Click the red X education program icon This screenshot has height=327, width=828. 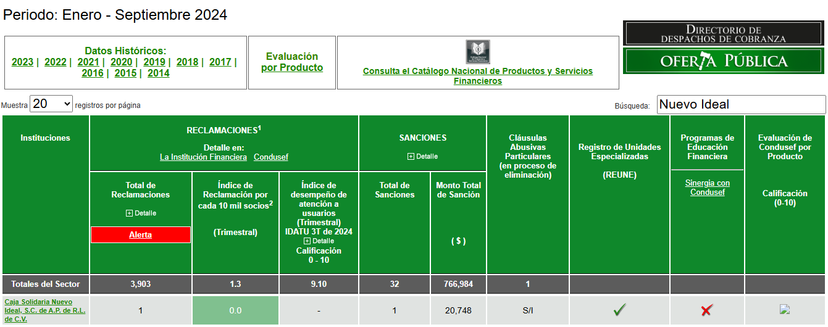click(x=707, y=310)
